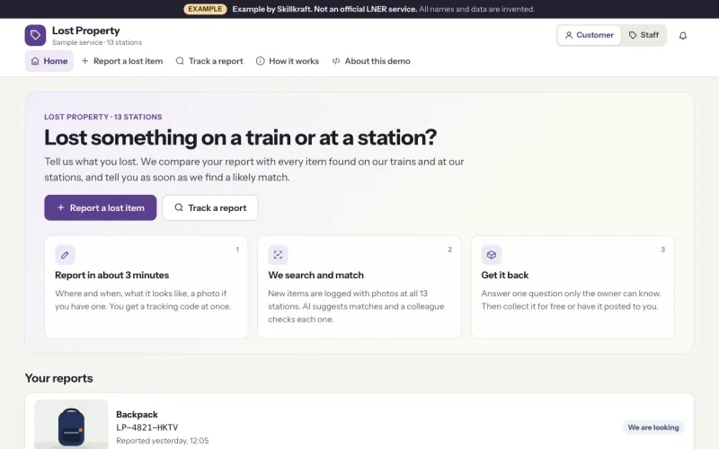Click the white Track a report button
The width and height of the screenshot is (719, 449).
coord(210,207)
